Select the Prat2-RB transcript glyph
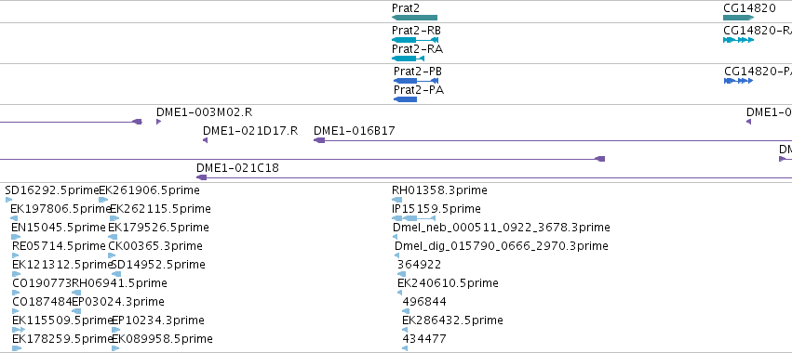Image resolution: width=792 pixels, height=353 pixels. coord(415,40)
